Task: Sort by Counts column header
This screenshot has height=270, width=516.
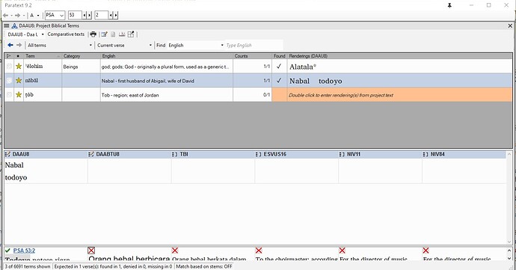Action: [x=253, y=56]
